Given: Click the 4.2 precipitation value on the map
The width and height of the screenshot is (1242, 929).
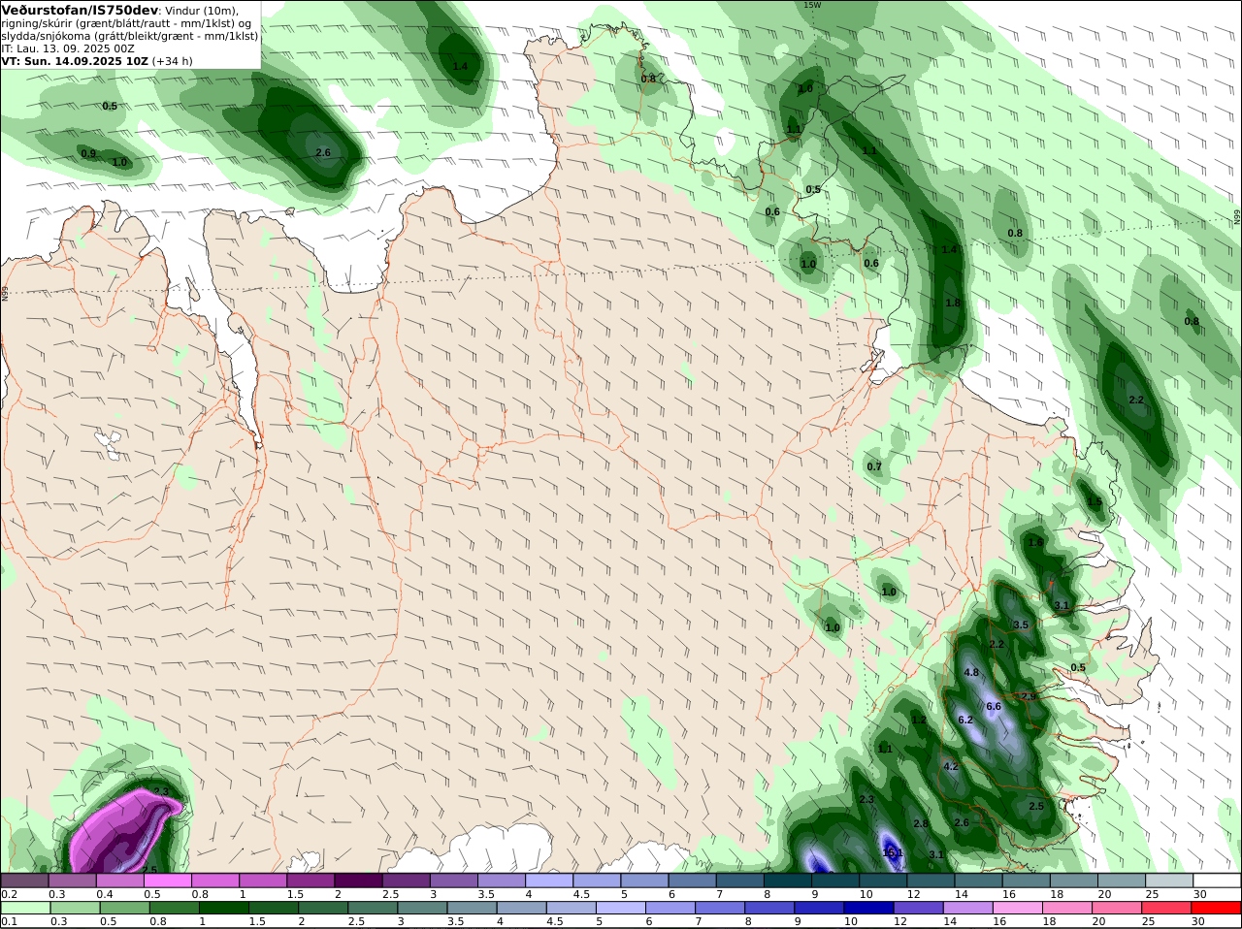Looking at the screenshot, I should (951, 767).
